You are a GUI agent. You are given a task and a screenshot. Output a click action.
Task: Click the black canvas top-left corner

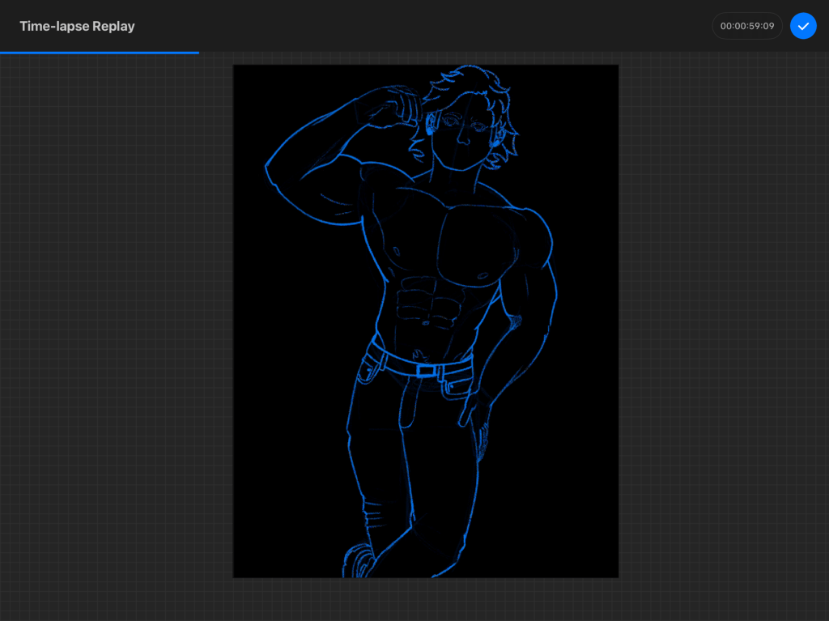coord(240,71)
